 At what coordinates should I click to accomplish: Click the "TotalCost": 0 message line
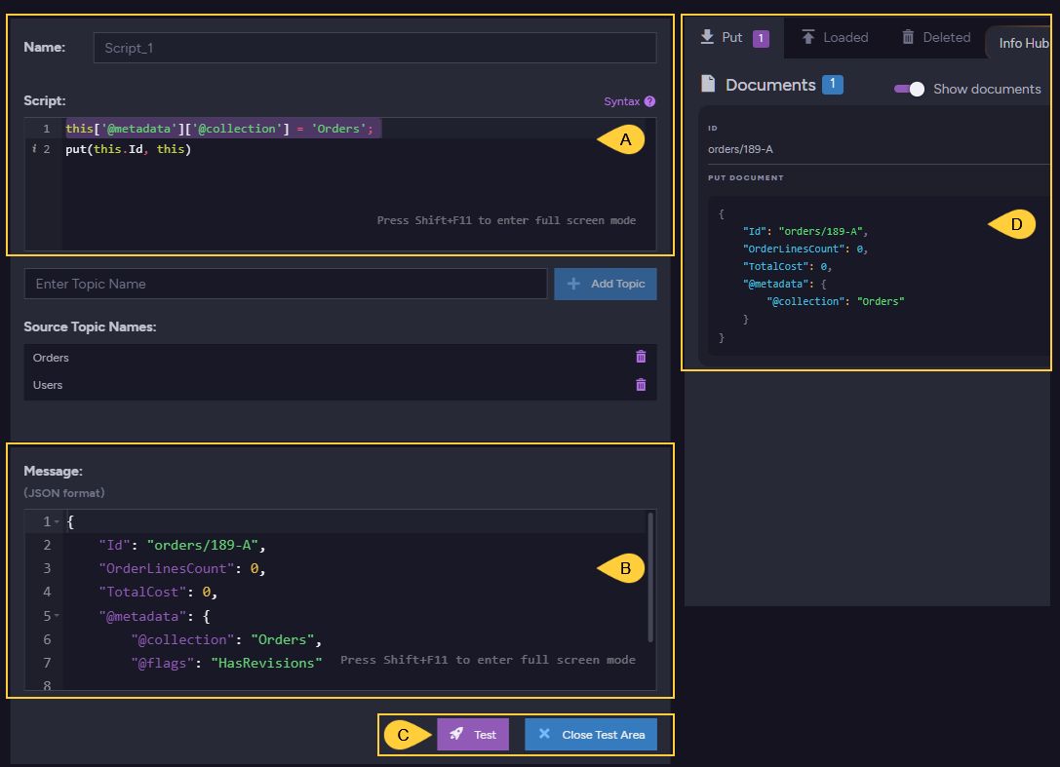158,592
